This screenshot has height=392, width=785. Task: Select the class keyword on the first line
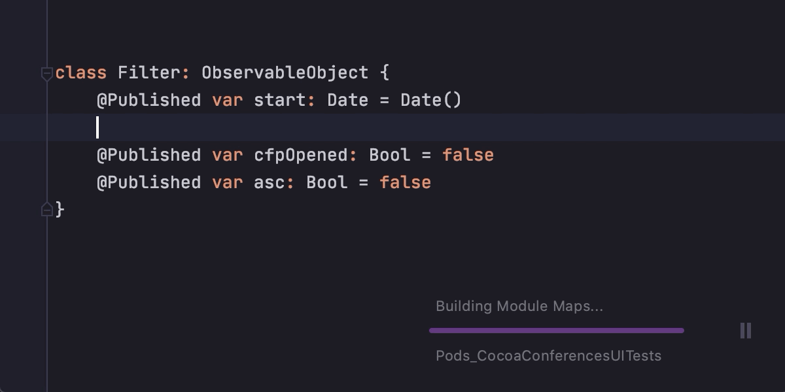tap(80, 73)
